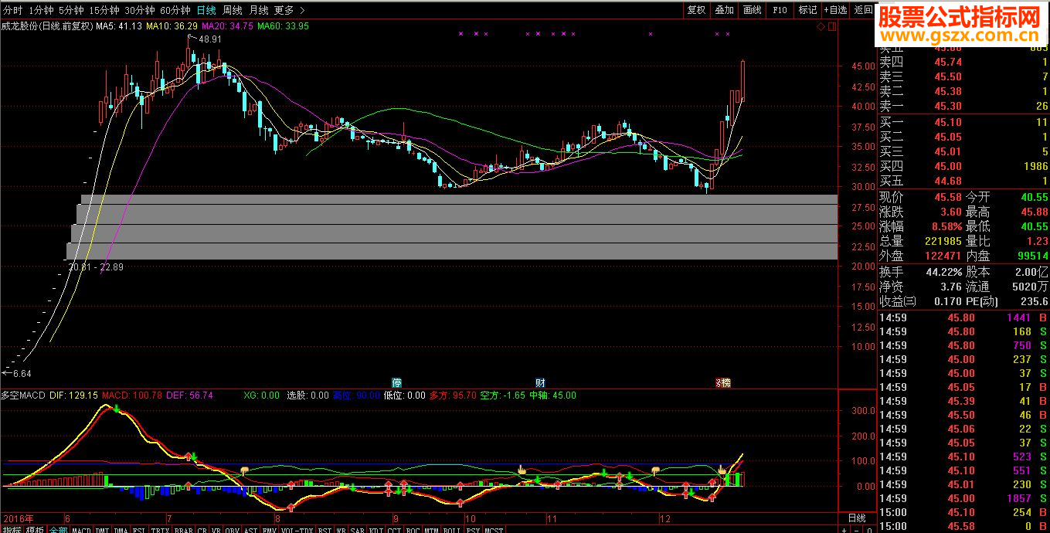This screenshot has height=533, width=1050.
Task: Click the 返回 back button
Action: coord(863,10)
